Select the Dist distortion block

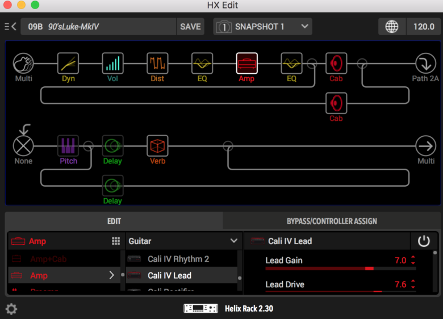point(157,63)
